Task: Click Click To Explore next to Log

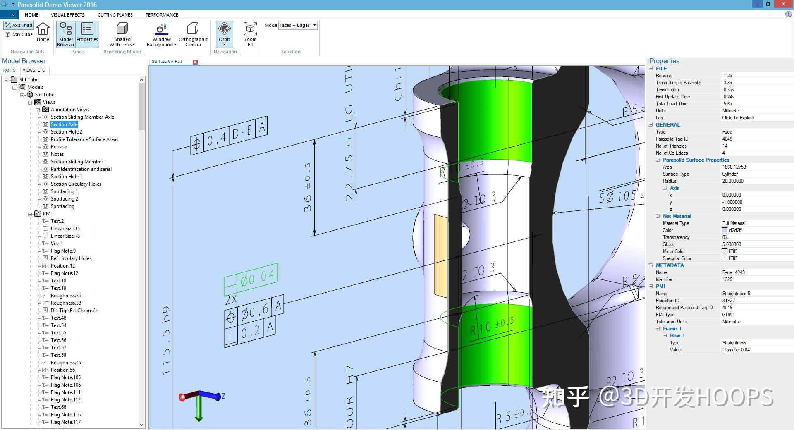Action: click(738, 117)
